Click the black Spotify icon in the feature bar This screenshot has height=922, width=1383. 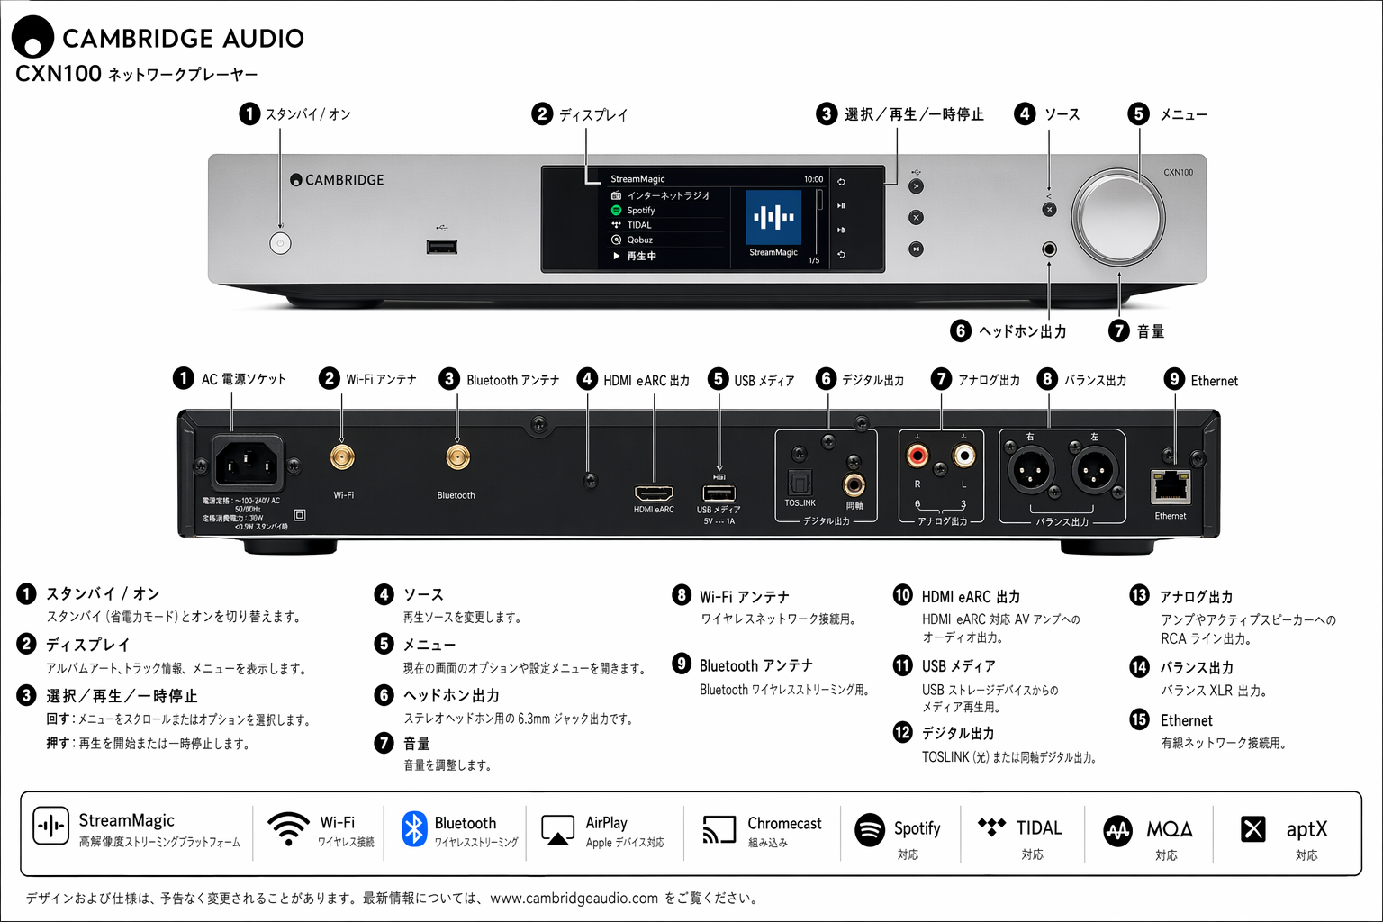coord(870,829)
